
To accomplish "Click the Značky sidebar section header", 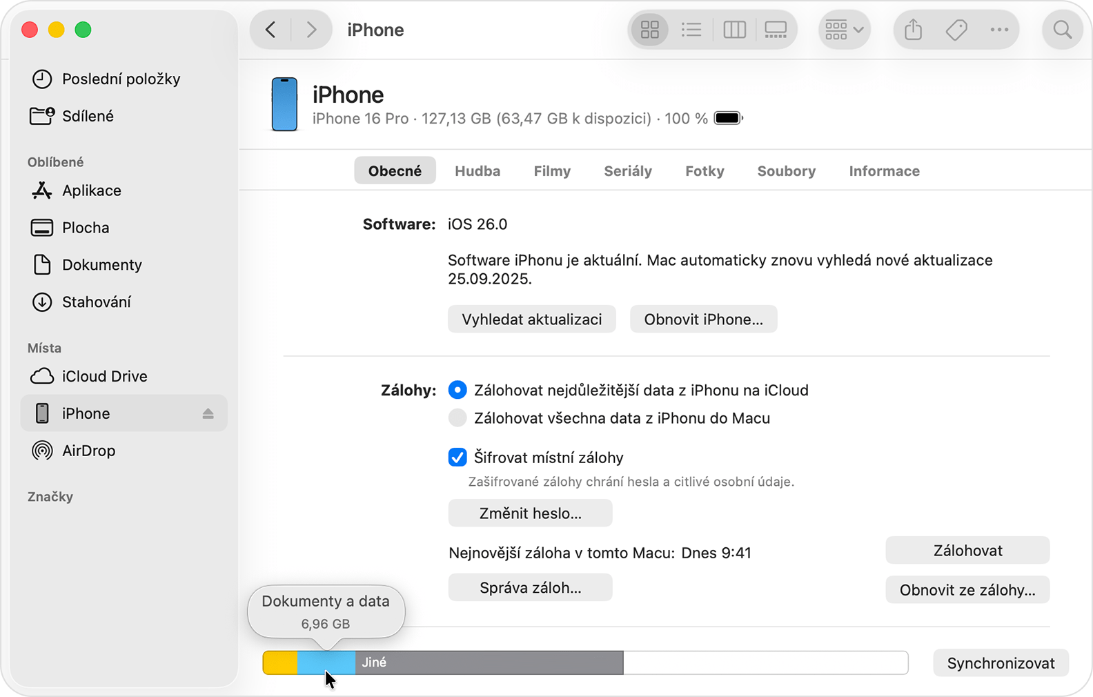I will (x=50, y=497).
